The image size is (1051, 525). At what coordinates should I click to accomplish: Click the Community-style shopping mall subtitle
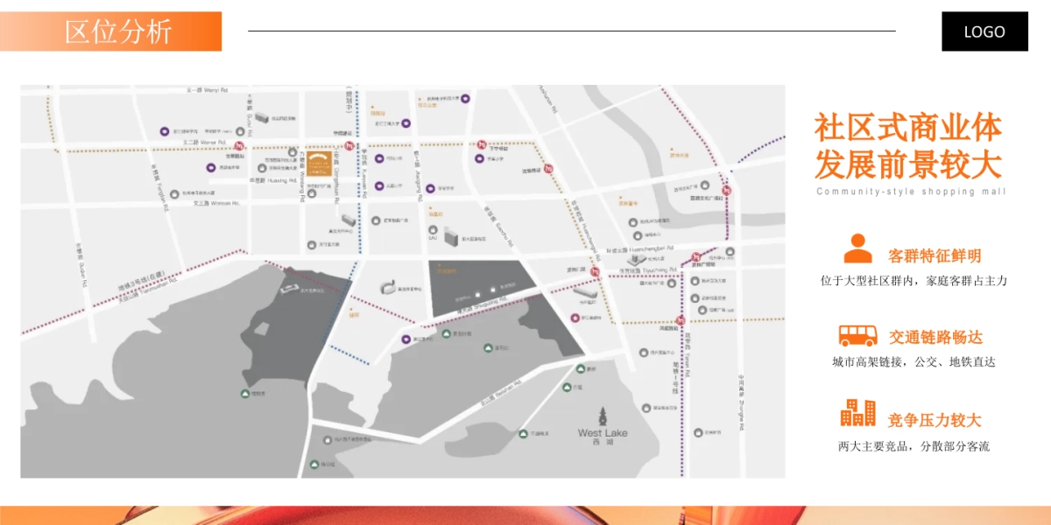911,192
